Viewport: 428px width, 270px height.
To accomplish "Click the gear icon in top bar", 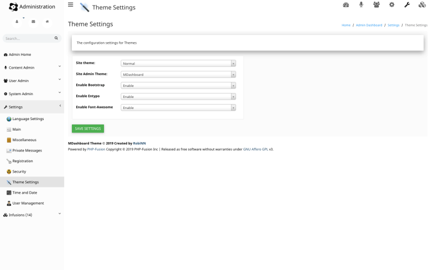I will [x=392, y=6].
